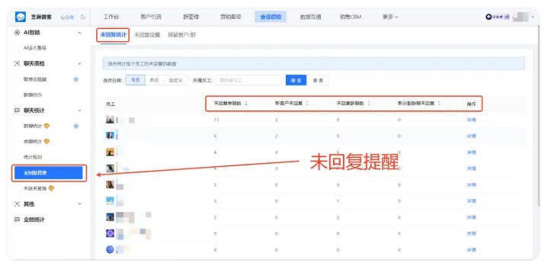Open the 所属员工 employee selector

[x=248, y=80]
